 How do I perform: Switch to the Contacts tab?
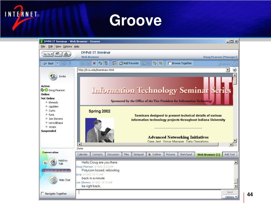(97, 154)
